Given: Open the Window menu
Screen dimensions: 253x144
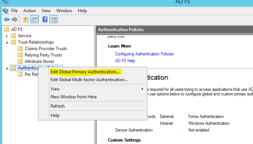Looking at the screenshot, I should [x=64, y=11].
